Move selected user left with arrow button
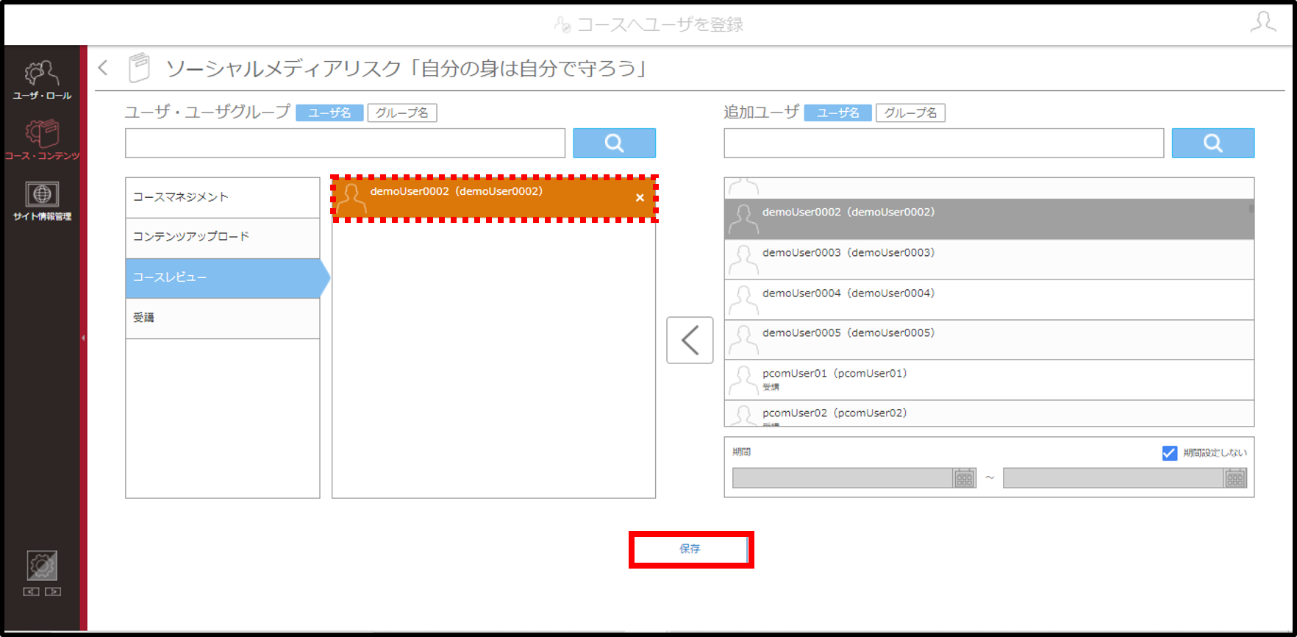This screenshot has height=637, width=1297. point(690,340)
